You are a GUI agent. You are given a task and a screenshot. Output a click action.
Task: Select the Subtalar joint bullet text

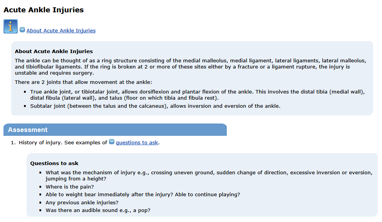[155, 106]
